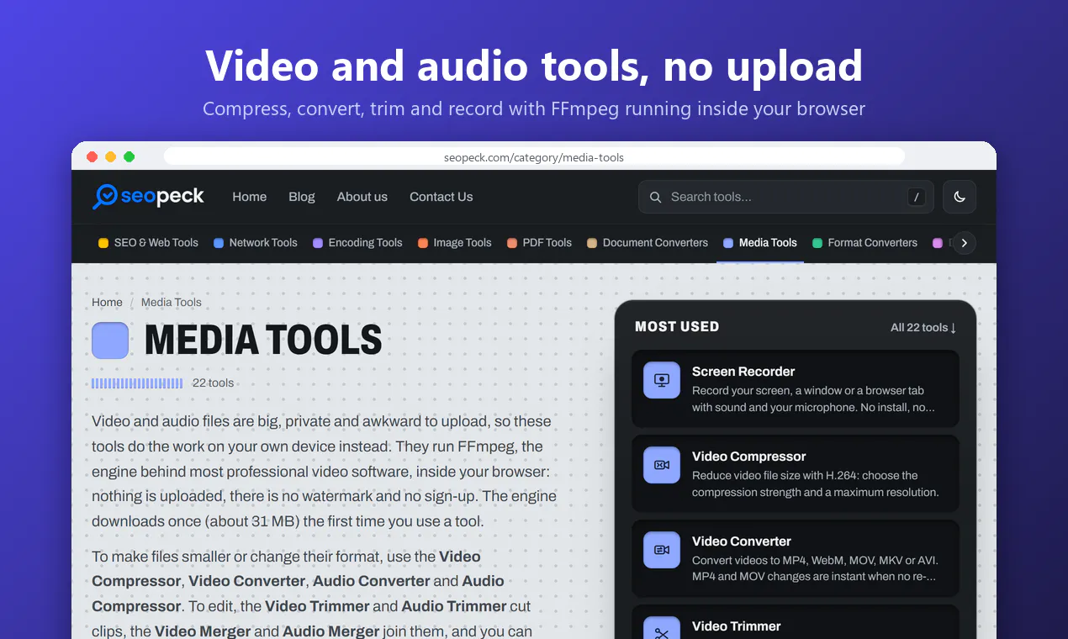Viewport: 1068px width, 639px height.
Task: Click the Video Compressor description text
Action: point(816,484)
